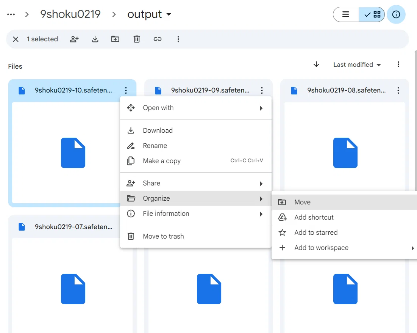Click the 9shoku0219-10 file thumbnail
The image size is (417, 333).
coord(66,152)
